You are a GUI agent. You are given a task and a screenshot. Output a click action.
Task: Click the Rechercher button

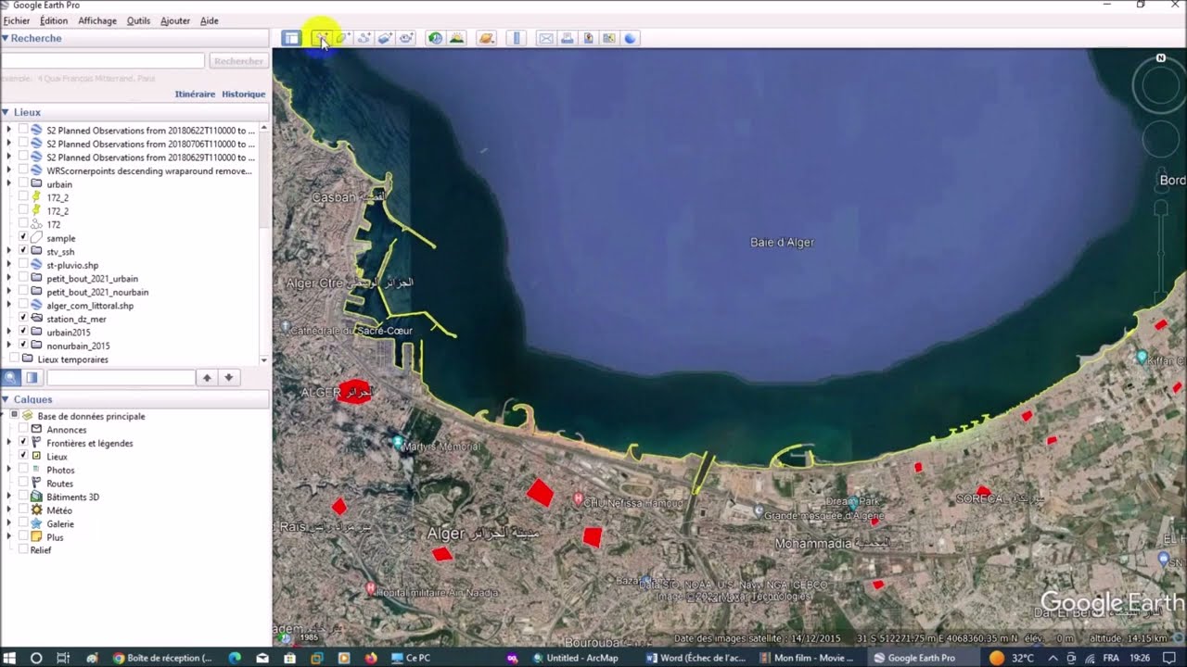[238, 61]
